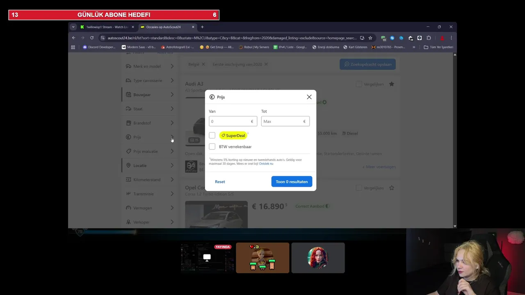The height and width of the screenshot is (295, 525).
Task: Open Modern Saas bookmark
Action: pos(139,47)
